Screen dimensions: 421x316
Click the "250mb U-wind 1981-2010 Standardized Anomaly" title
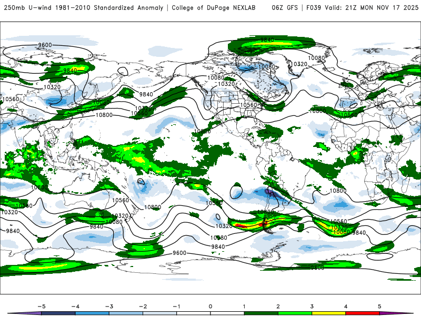tap(84, 7)
